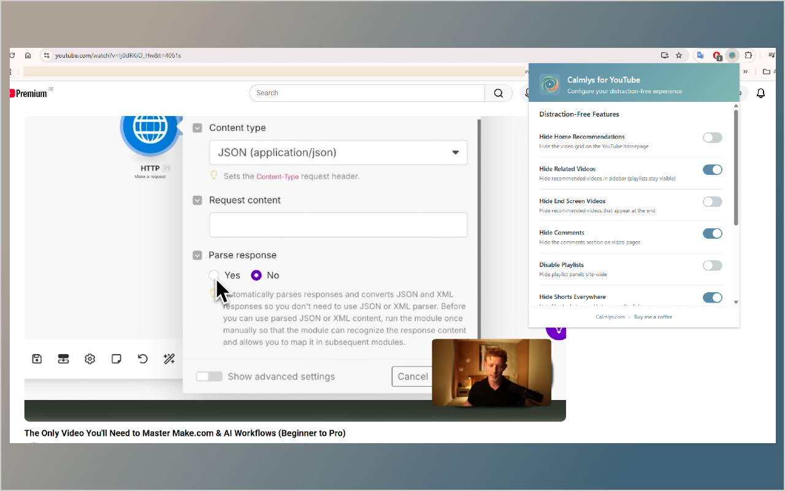Screen dimensions: 785x491
Task: Turn on Show advanced settings
Action: [209, 376]
